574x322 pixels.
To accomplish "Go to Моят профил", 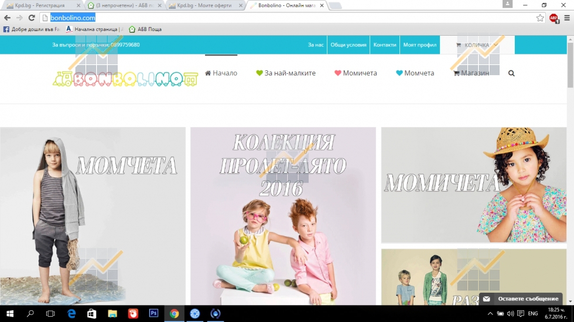I will click(420, 44).
